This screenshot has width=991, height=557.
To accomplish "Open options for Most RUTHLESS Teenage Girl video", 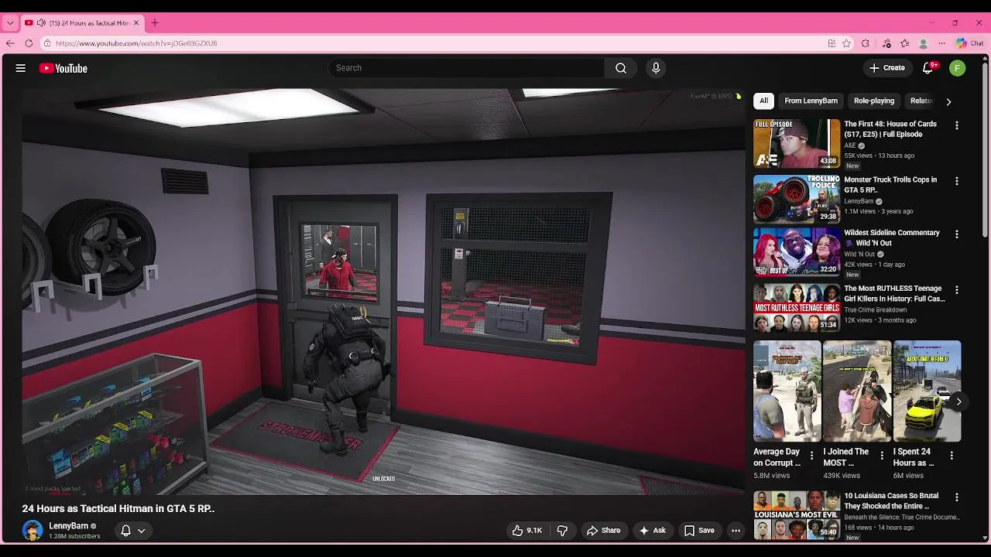I will click(x=957, y=289).
